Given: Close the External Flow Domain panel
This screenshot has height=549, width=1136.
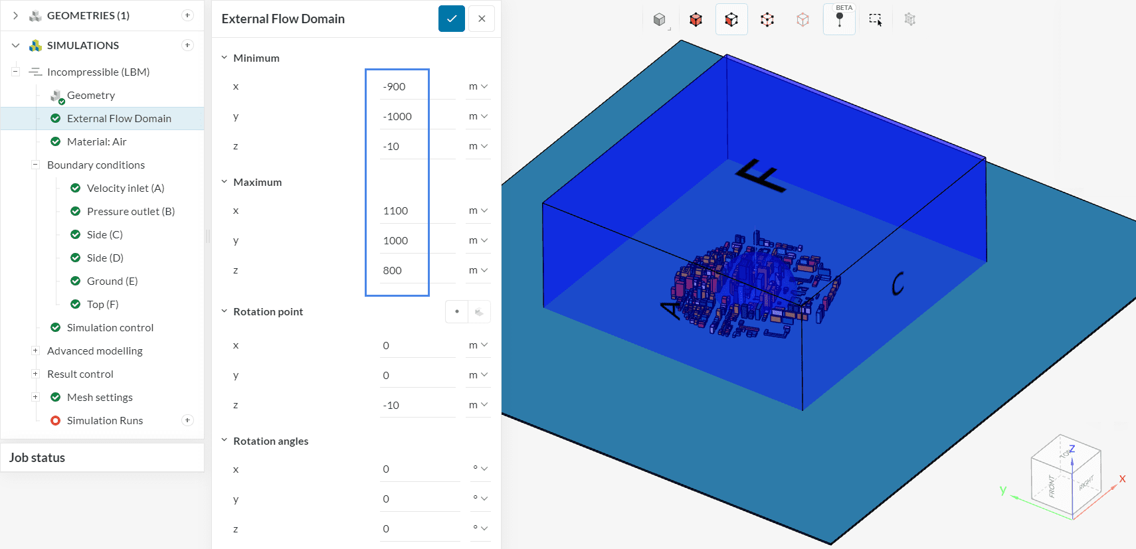Looking at the screenshot, I should (482, 19).
